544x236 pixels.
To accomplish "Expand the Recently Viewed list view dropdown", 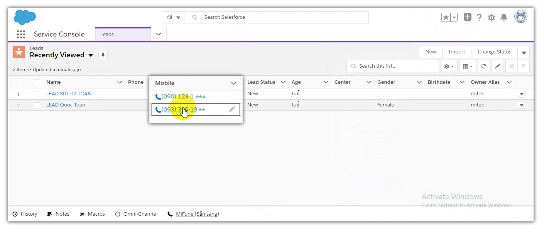I will (91, 55).
